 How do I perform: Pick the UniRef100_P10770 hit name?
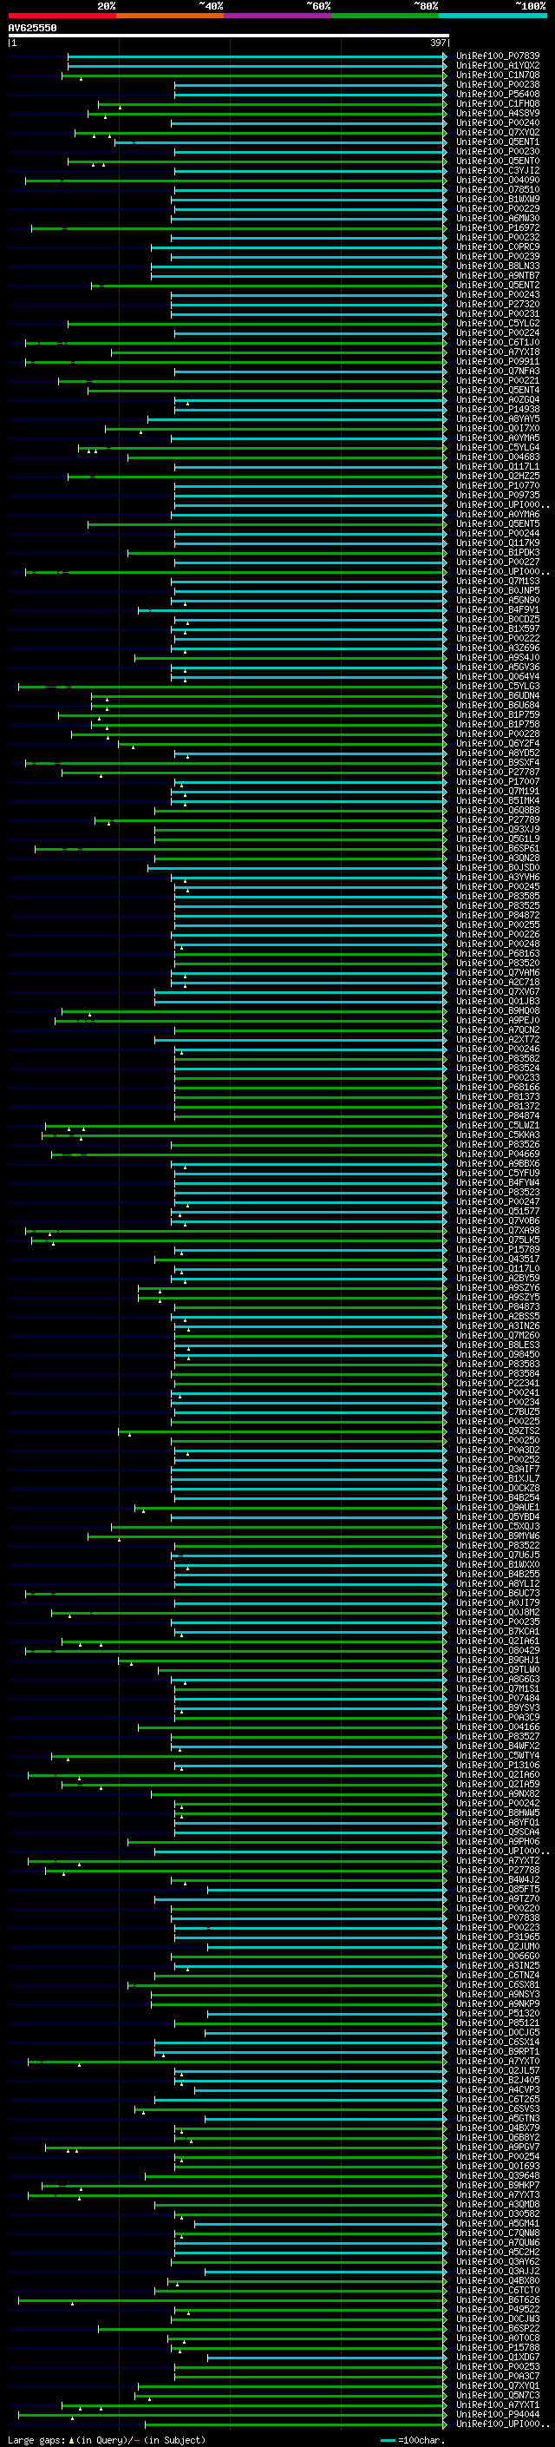pyautogui.click(x=497, y=485)
